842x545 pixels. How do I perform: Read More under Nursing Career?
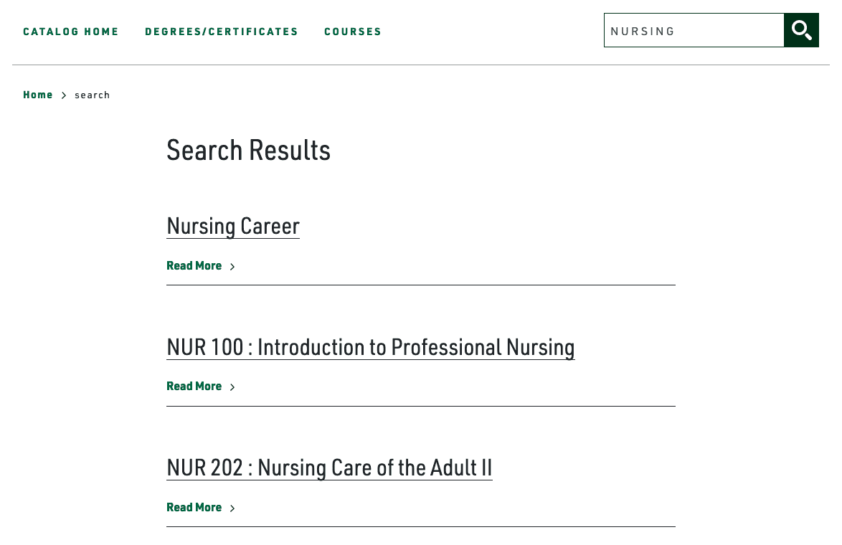point(194,266)
